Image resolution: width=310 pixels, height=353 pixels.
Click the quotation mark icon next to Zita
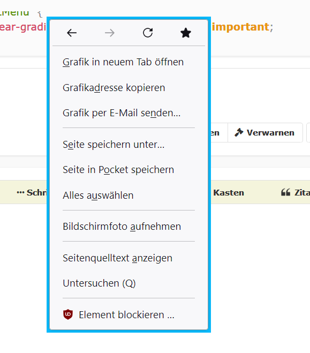286,192
